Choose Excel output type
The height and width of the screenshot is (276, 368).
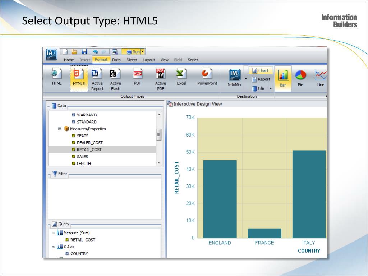[181, 77]
